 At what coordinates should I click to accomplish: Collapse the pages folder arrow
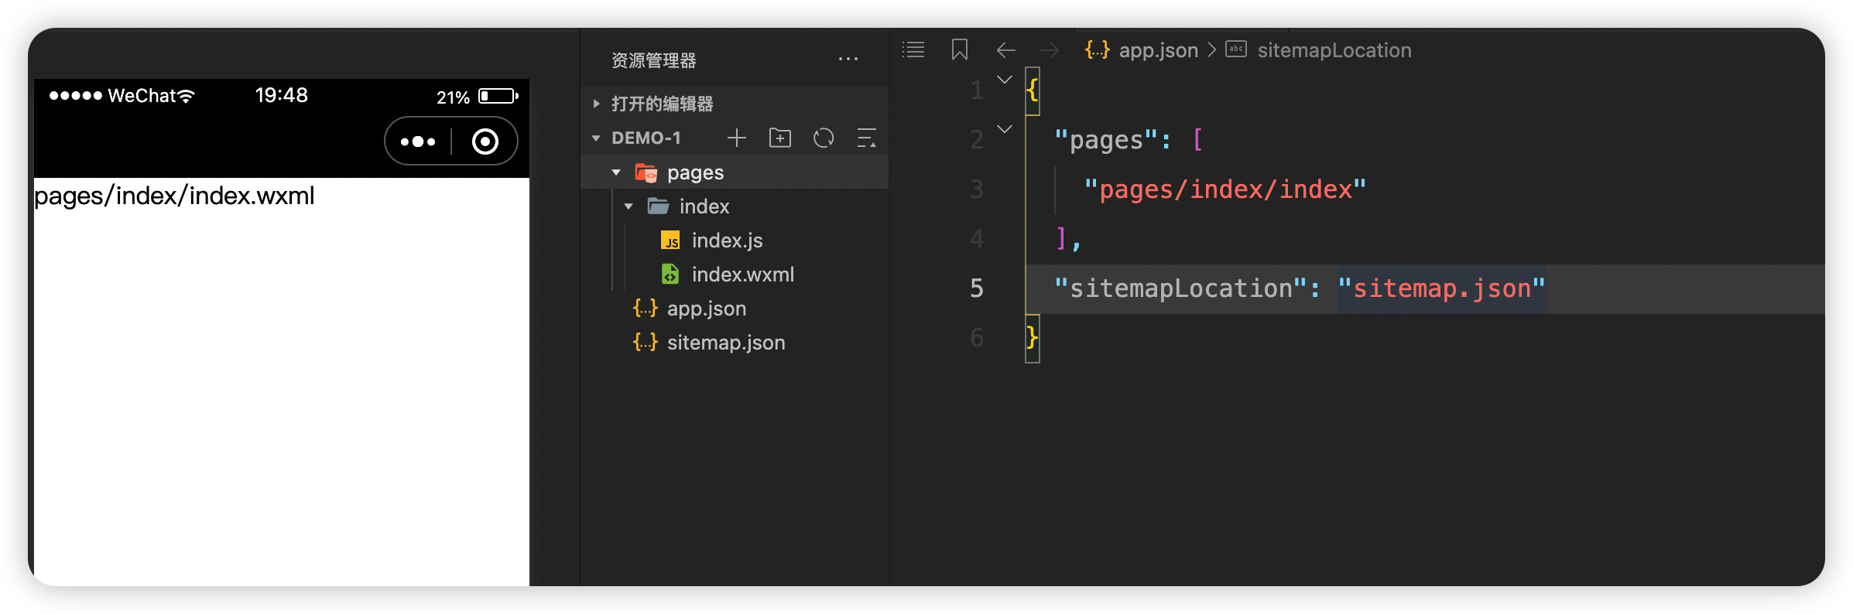pyautogui.click(x=616, y=172)
